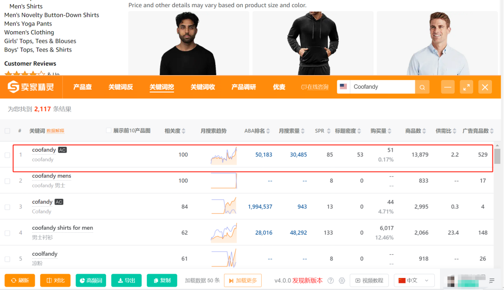Check the 展示前10产品图 checkbox
This screenshot has width=504, height=290.
pos(108,131)
